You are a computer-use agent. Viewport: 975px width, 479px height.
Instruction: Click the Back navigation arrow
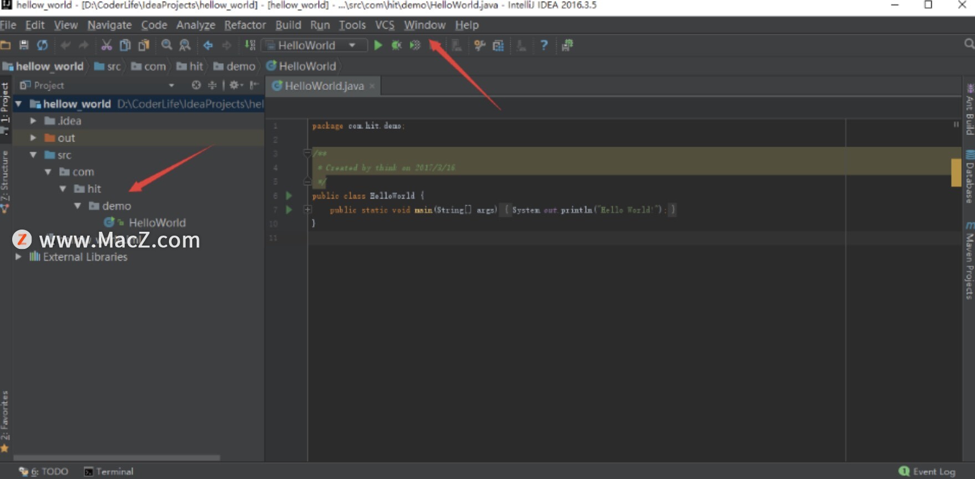click(x=208, y=45)
